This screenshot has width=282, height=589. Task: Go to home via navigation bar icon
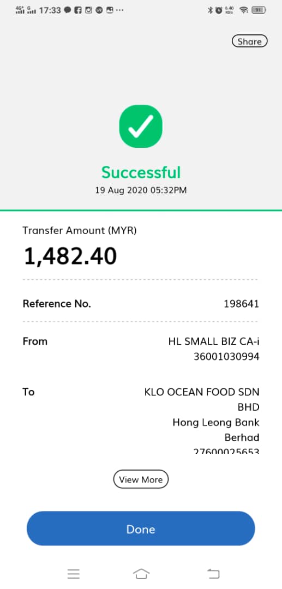pyautogui.click(x=141, y=574)
